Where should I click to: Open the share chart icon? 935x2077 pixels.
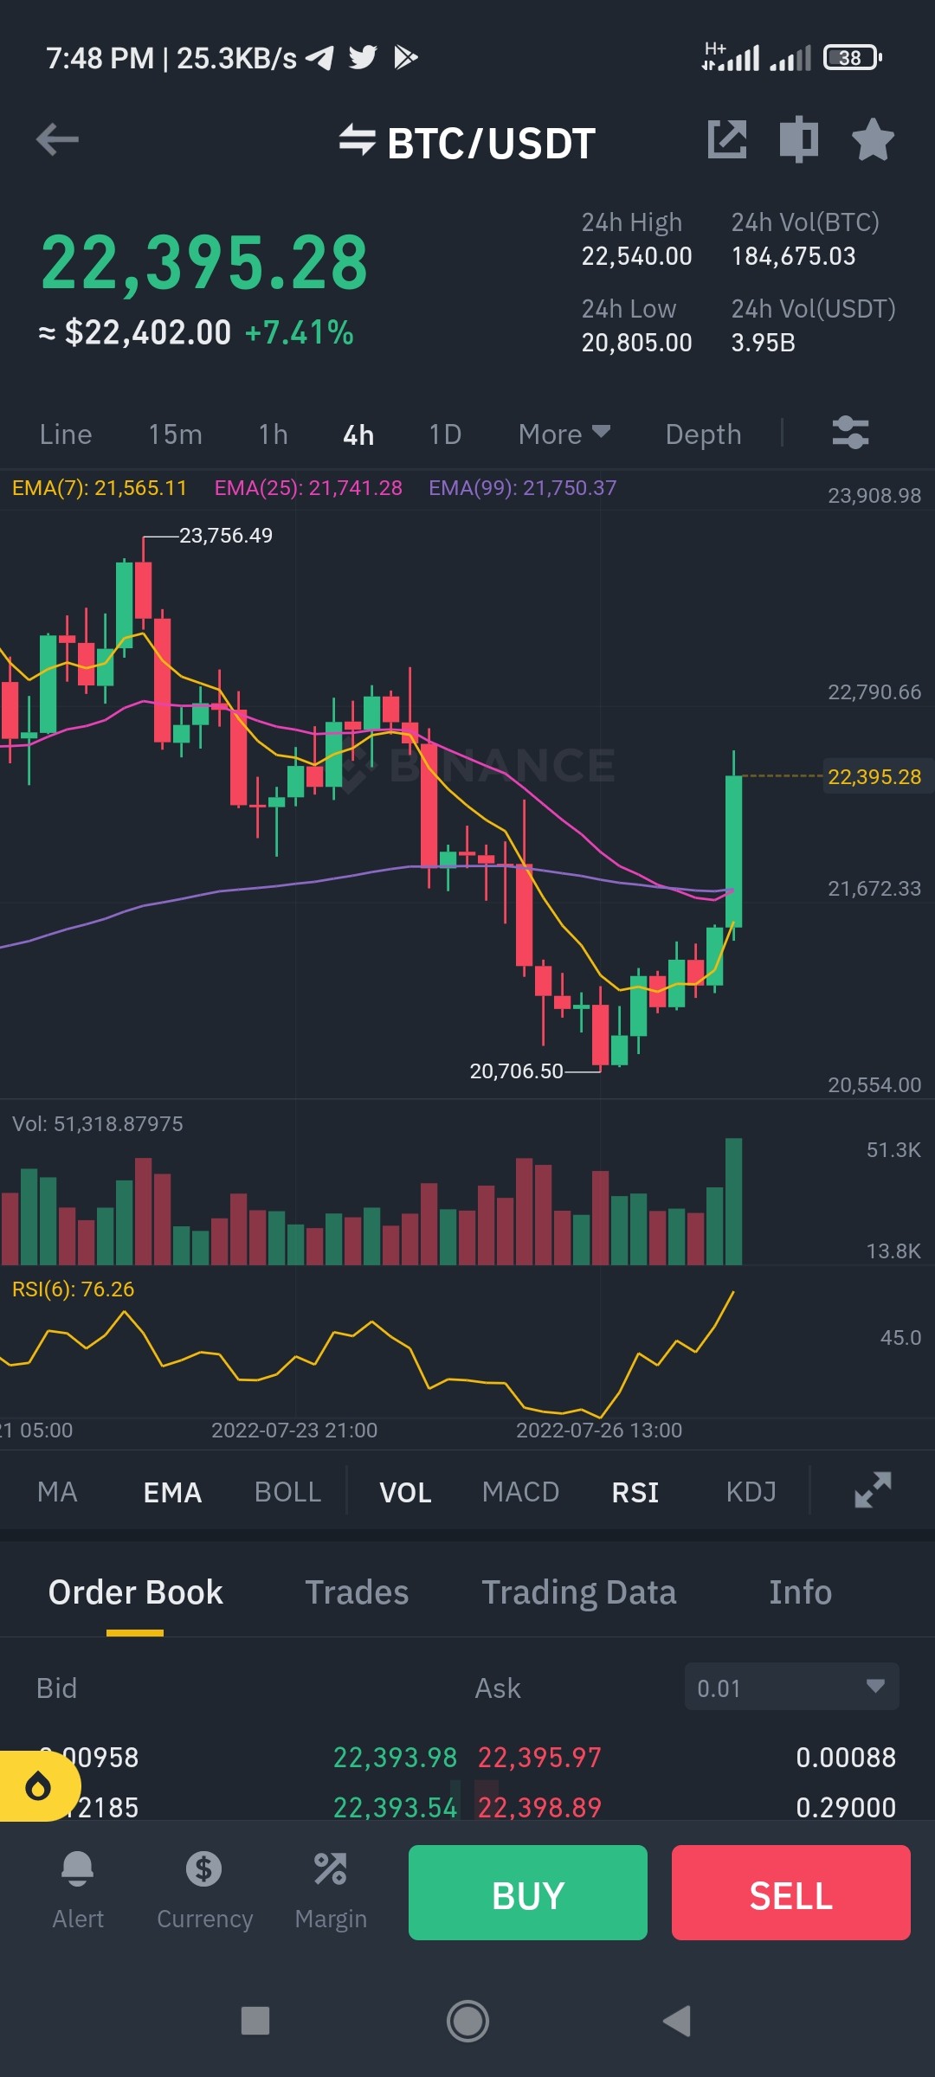pyautogui.click(x=727, y=139)
